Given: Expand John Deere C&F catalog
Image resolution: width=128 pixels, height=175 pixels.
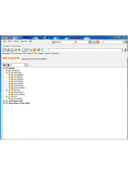Looking at the screenshot, I should (4, 101).
